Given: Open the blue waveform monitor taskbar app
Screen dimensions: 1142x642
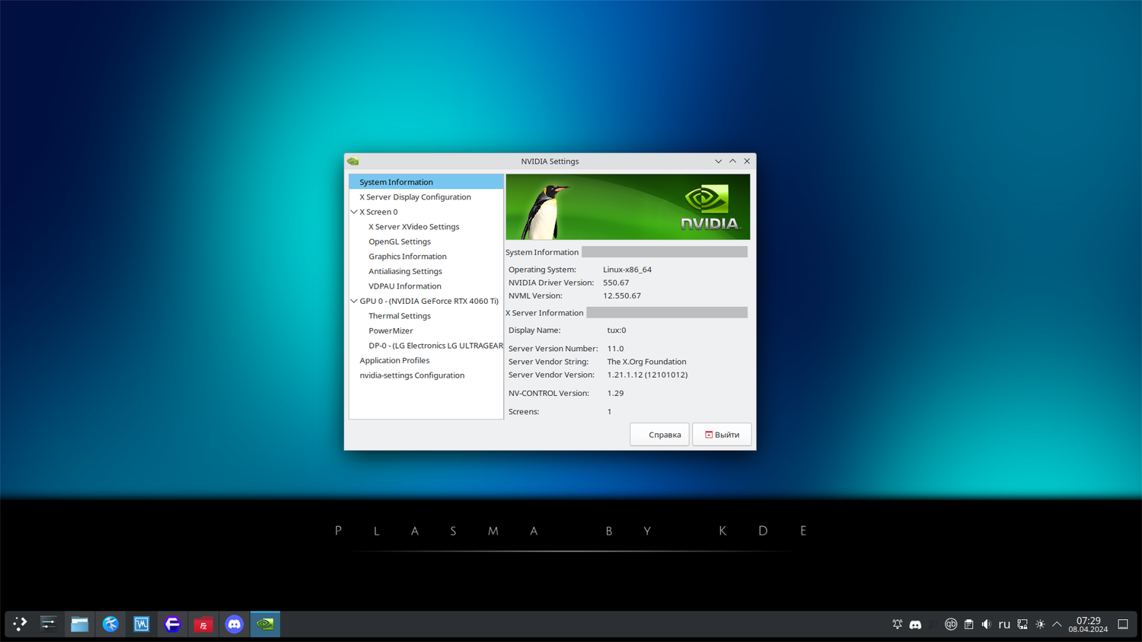Looking at the screenshot, I should tap(142, 624).
